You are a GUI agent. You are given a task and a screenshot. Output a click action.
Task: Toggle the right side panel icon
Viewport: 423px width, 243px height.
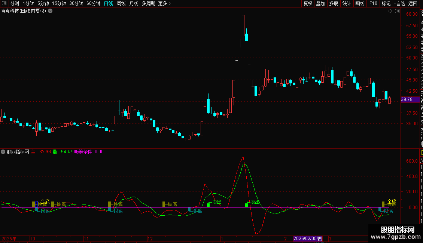[x=397, y=11]
